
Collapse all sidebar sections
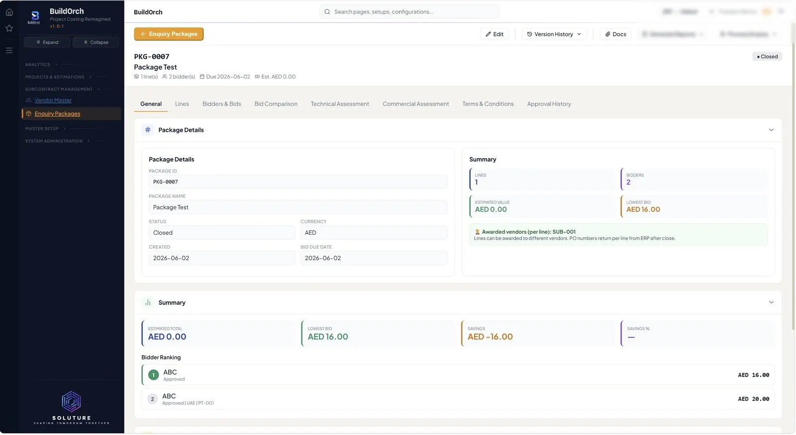(x=96, y=42)
